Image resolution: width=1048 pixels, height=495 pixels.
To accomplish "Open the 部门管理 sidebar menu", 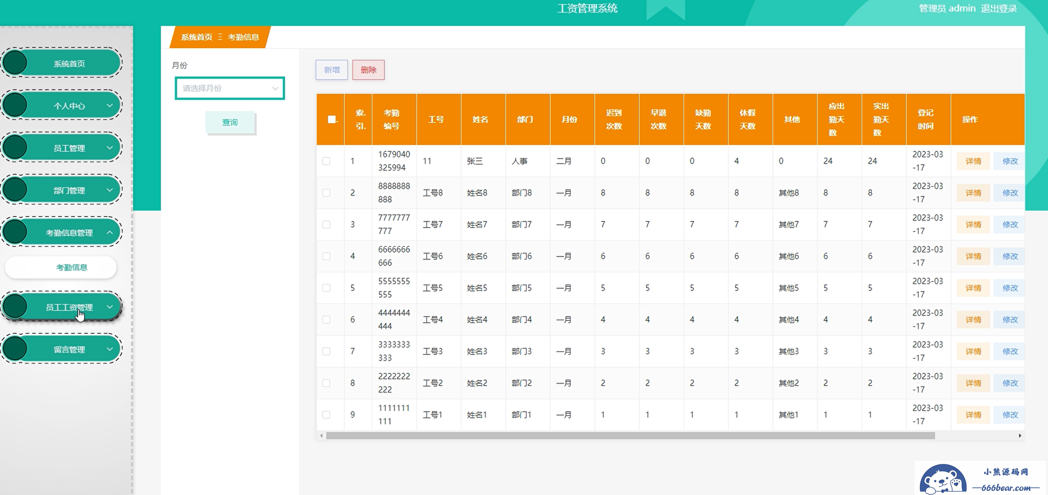I will pyautogui.click(x=62, y=190).
